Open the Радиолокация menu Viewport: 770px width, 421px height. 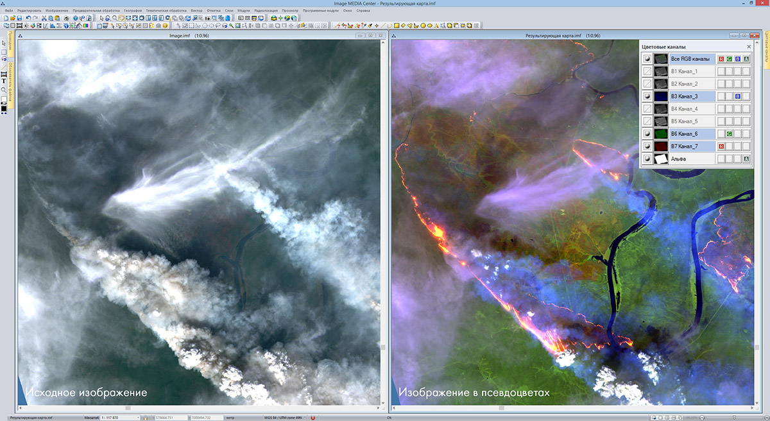[x=266, y=12]
